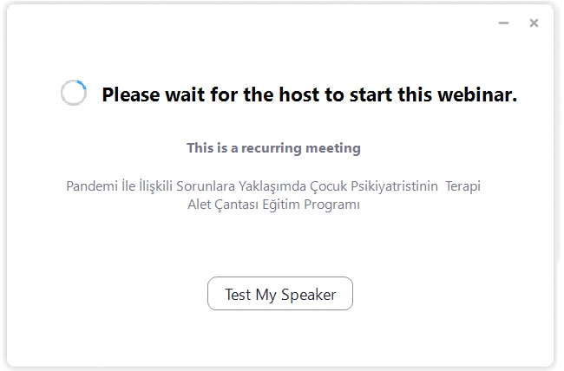Click the 'This is a recurring meeting' text
The height and width of the screenshot is (371, 564).
click(x=273, y=148)
